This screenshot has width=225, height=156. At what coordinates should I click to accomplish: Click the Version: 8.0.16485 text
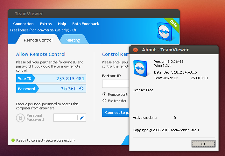tap(169, 62)
